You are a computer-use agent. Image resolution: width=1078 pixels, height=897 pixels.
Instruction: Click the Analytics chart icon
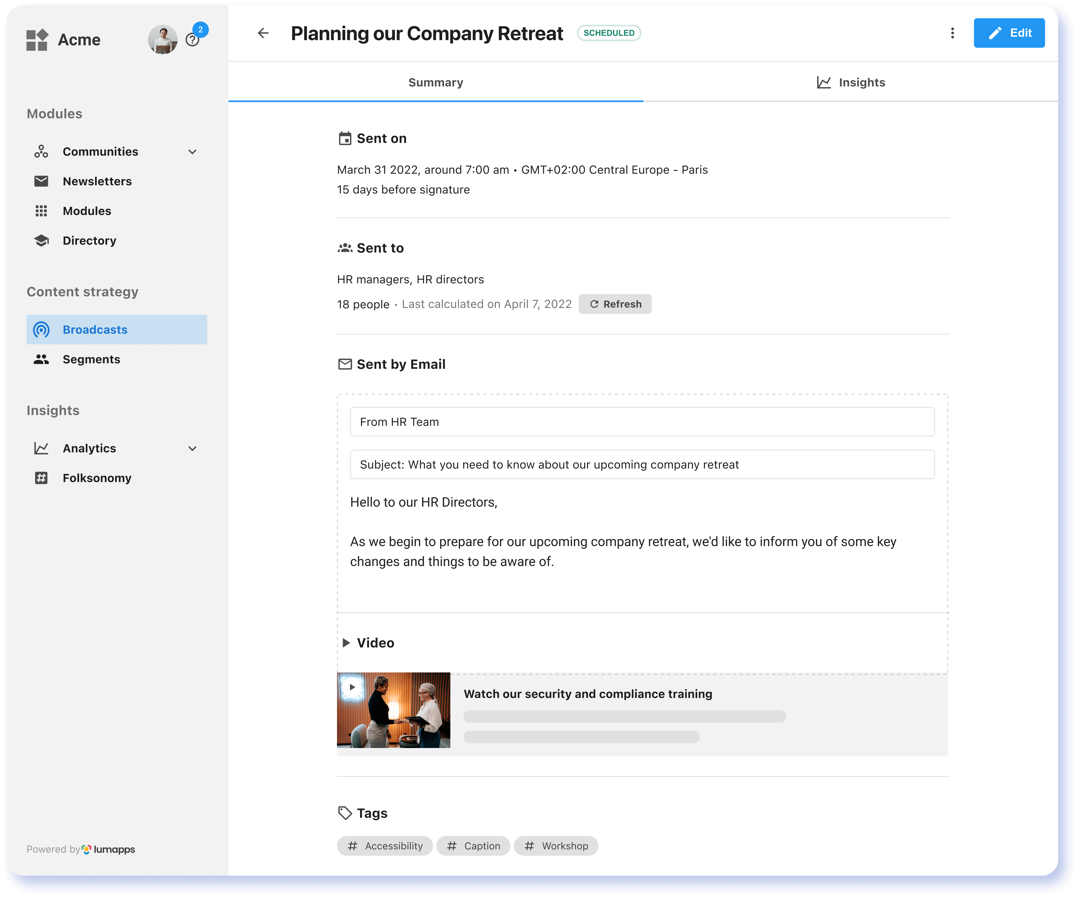41,448
